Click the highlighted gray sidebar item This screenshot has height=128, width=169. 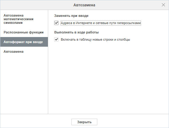24,42
